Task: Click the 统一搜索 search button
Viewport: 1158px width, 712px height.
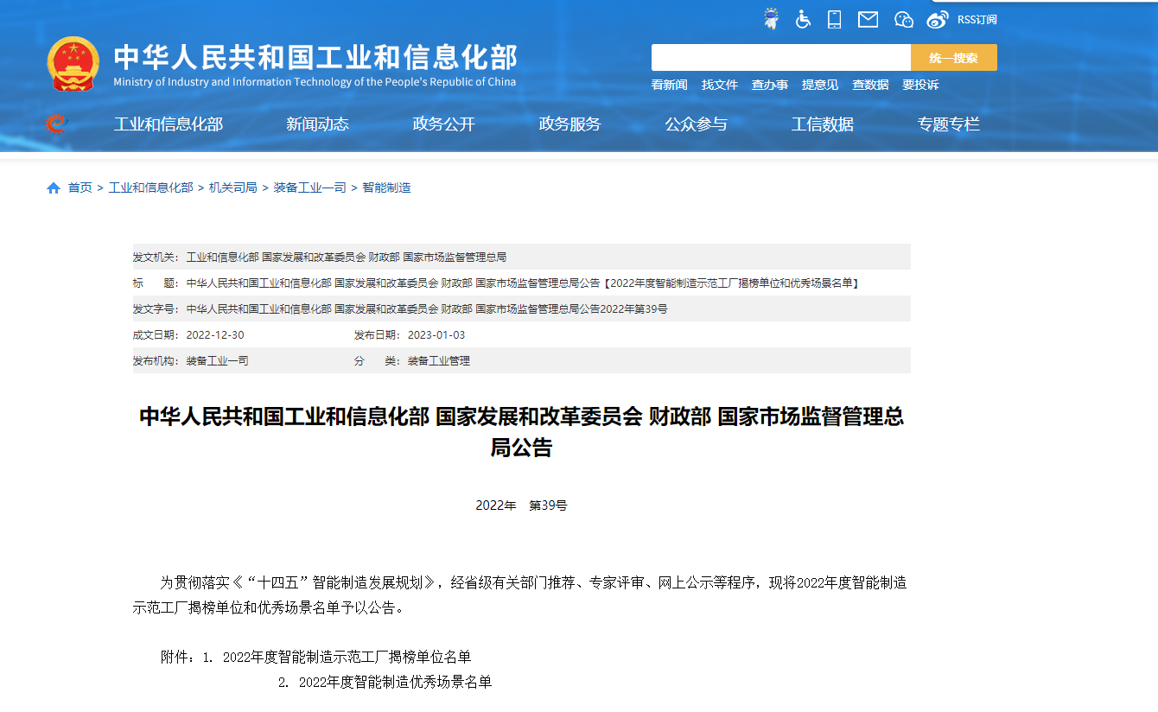Action: (x=953, y=57)
